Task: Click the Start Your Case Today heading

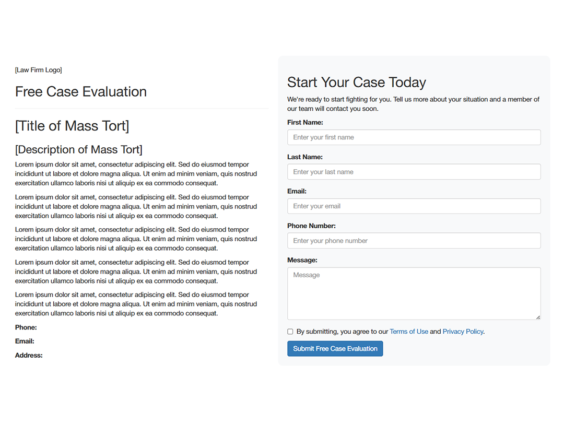Action: click(357, 83)
